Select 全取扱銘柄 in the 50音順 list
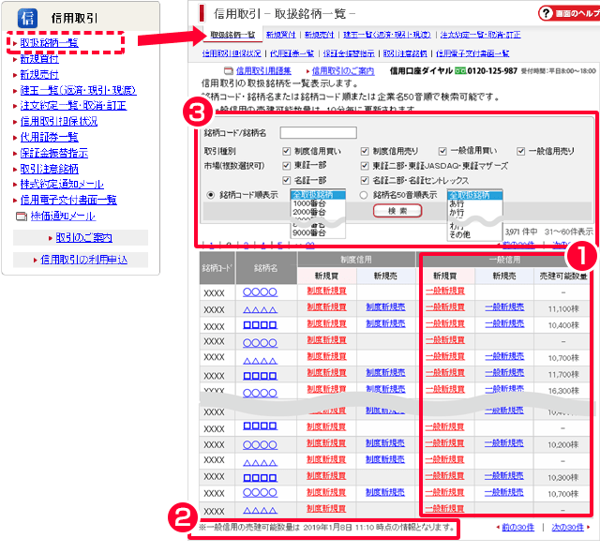This screenshot has width=600, height=553. point(474,195)
